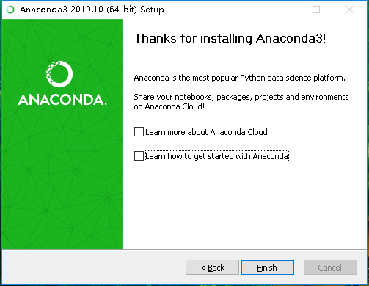Screen dimensions: 369x286
Task: Click the gray footer area left of Back
Action: [x=93, y=268]
